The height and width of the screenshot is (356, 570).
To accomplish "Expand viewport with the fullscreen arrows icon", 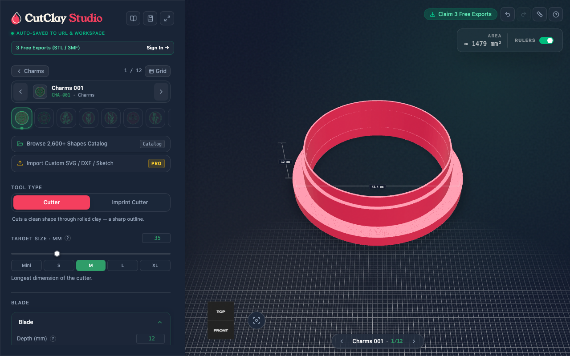I will tap(167, 18).
